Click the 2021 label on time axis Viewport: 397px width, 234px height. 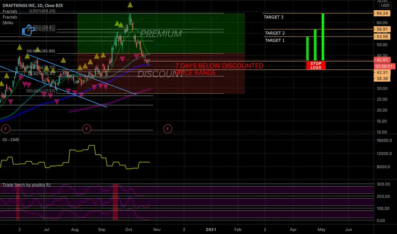tap(211, 229)
